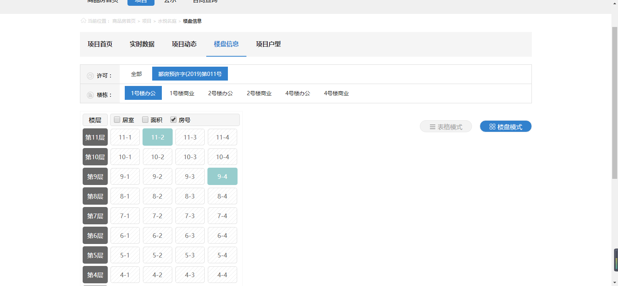
Task: Go to 商品房首页 in breadcrumb
Action: pyautogui.click(x=124, y=21)
